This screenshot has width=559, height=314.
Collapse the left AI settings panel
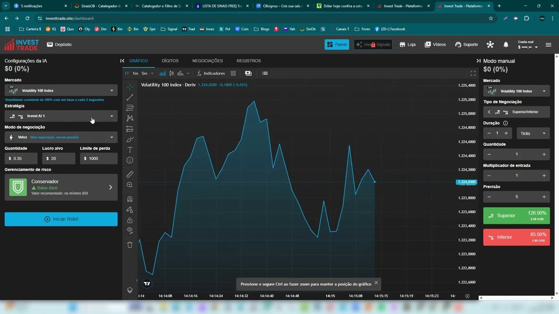coord(122,61)
